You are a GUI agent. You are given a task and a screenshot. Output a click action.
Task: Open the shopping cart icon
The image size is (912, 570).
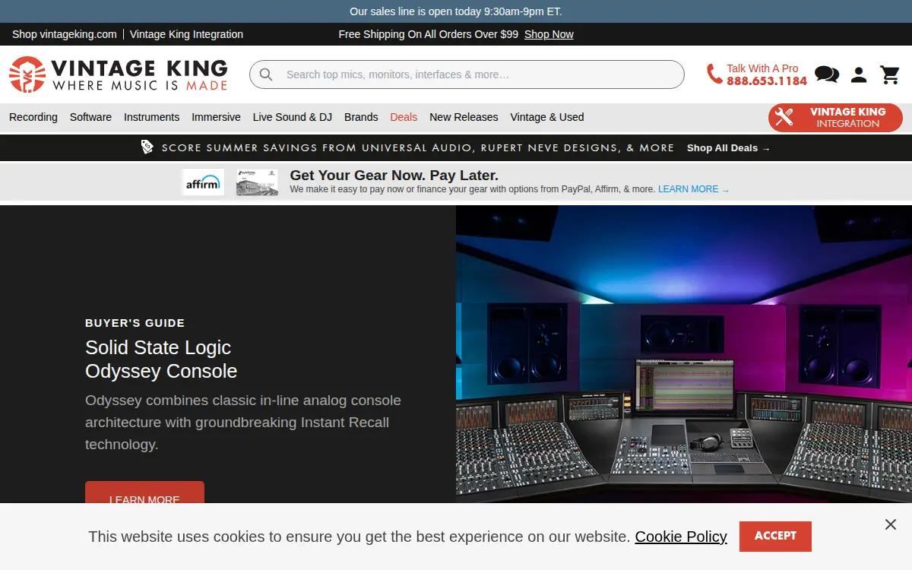(890, 74)
